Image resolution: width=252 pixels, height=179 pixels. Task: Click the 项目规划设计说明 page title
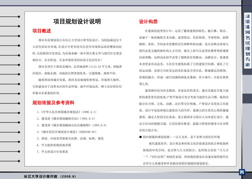tap(77, 21)
